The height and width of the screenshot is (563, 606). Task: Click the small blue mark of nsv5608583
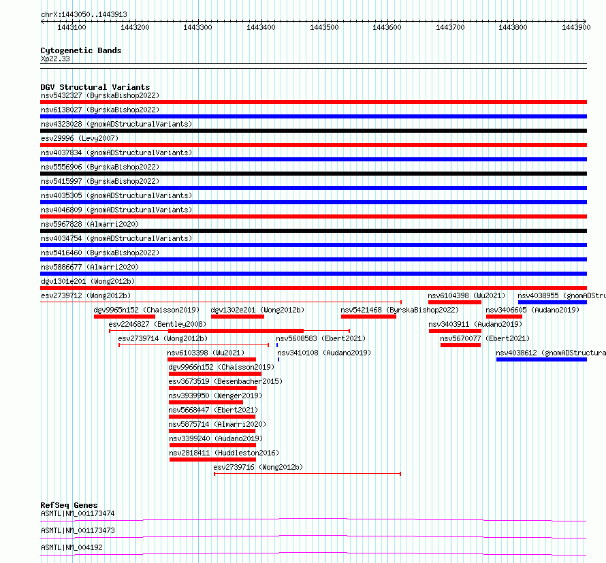277,345
